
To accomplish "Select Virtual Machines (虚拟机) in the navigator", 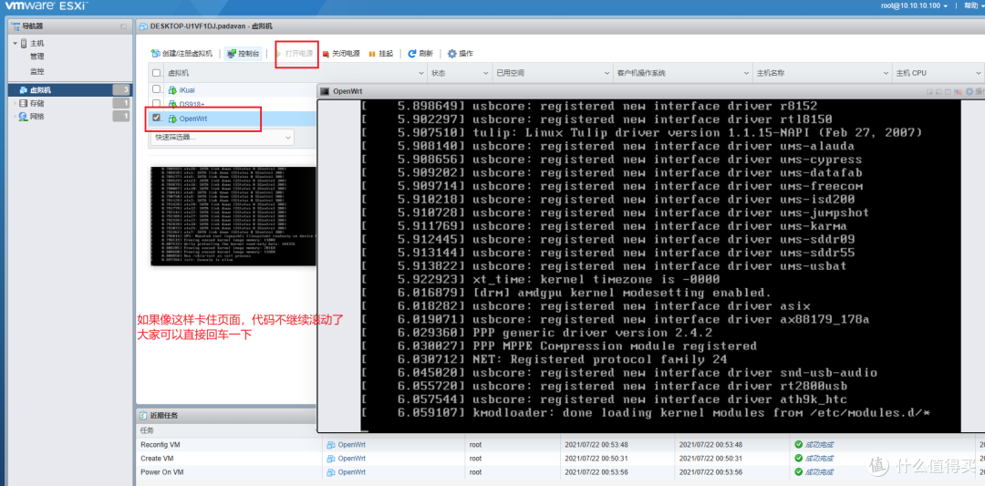I will coord(41,90).
